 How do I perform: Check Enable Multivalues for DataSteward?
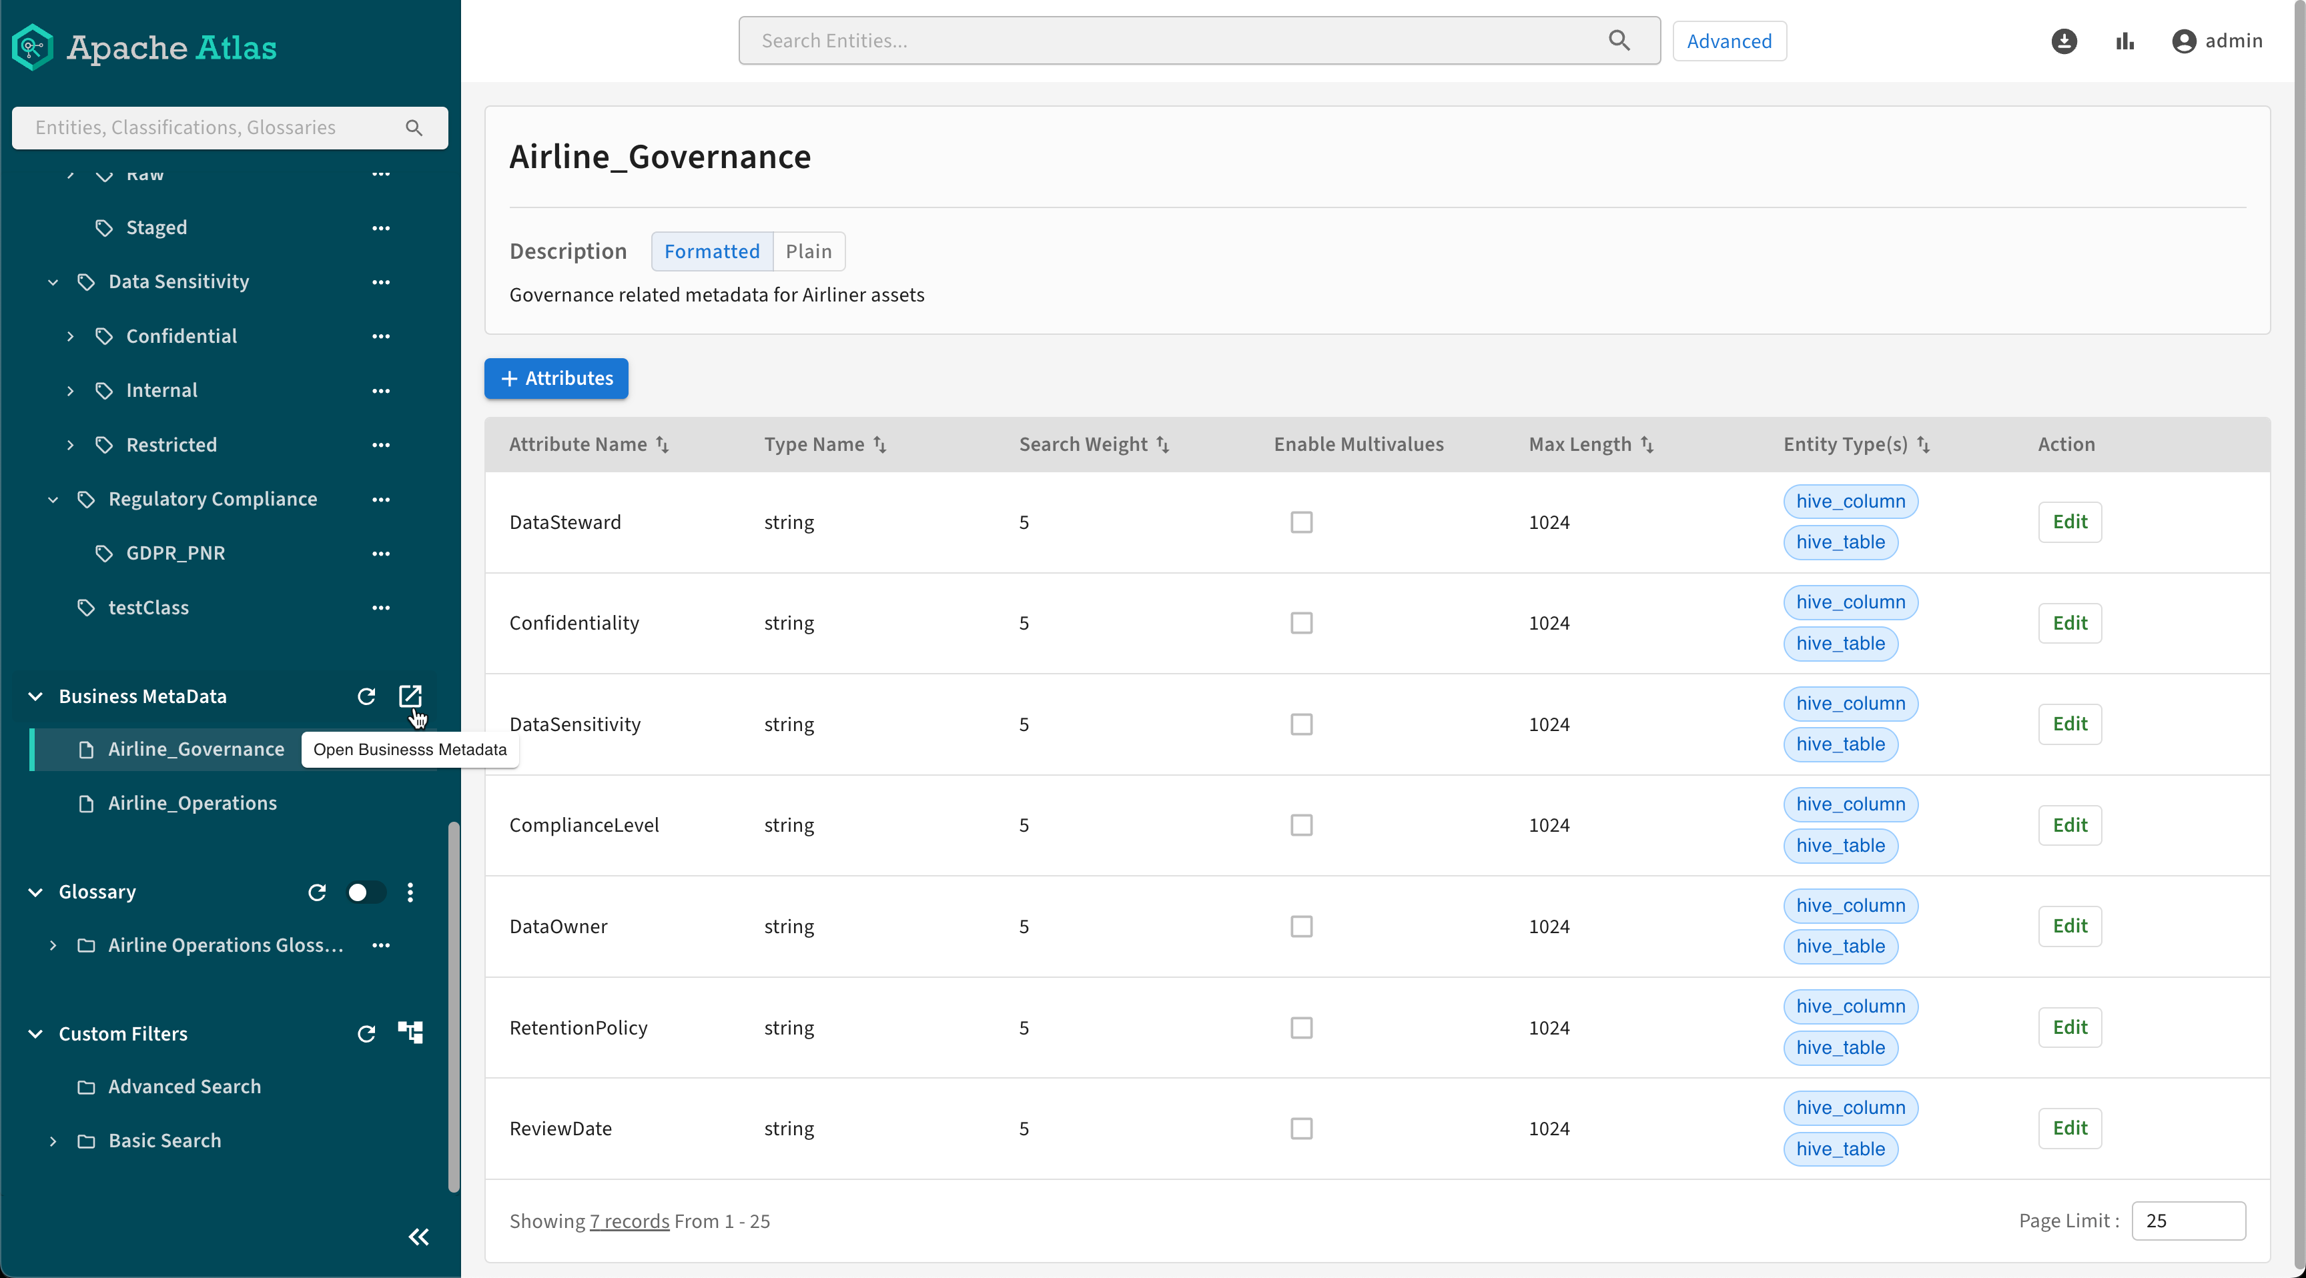[1300, 522]
